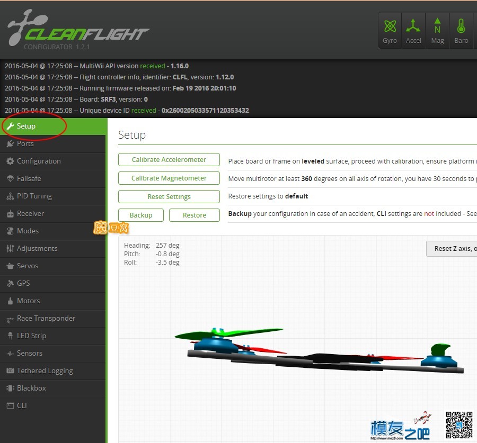Image resolution: width=477 pixels, height=443 pixels.
Task: Click the icon beside Tethered Logging
Action: pyautogui.click(x=11, y=370)
